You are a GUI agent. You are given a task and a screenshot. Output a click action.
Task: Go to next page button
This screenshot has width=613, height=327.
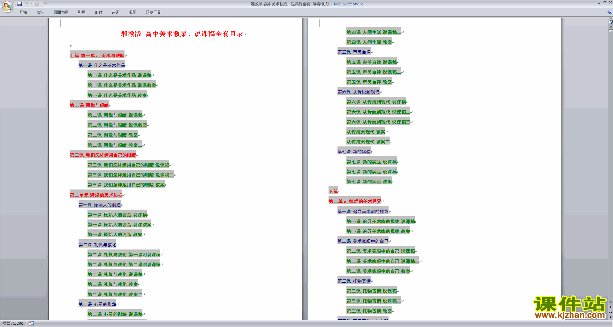click(x=610, y=317)
